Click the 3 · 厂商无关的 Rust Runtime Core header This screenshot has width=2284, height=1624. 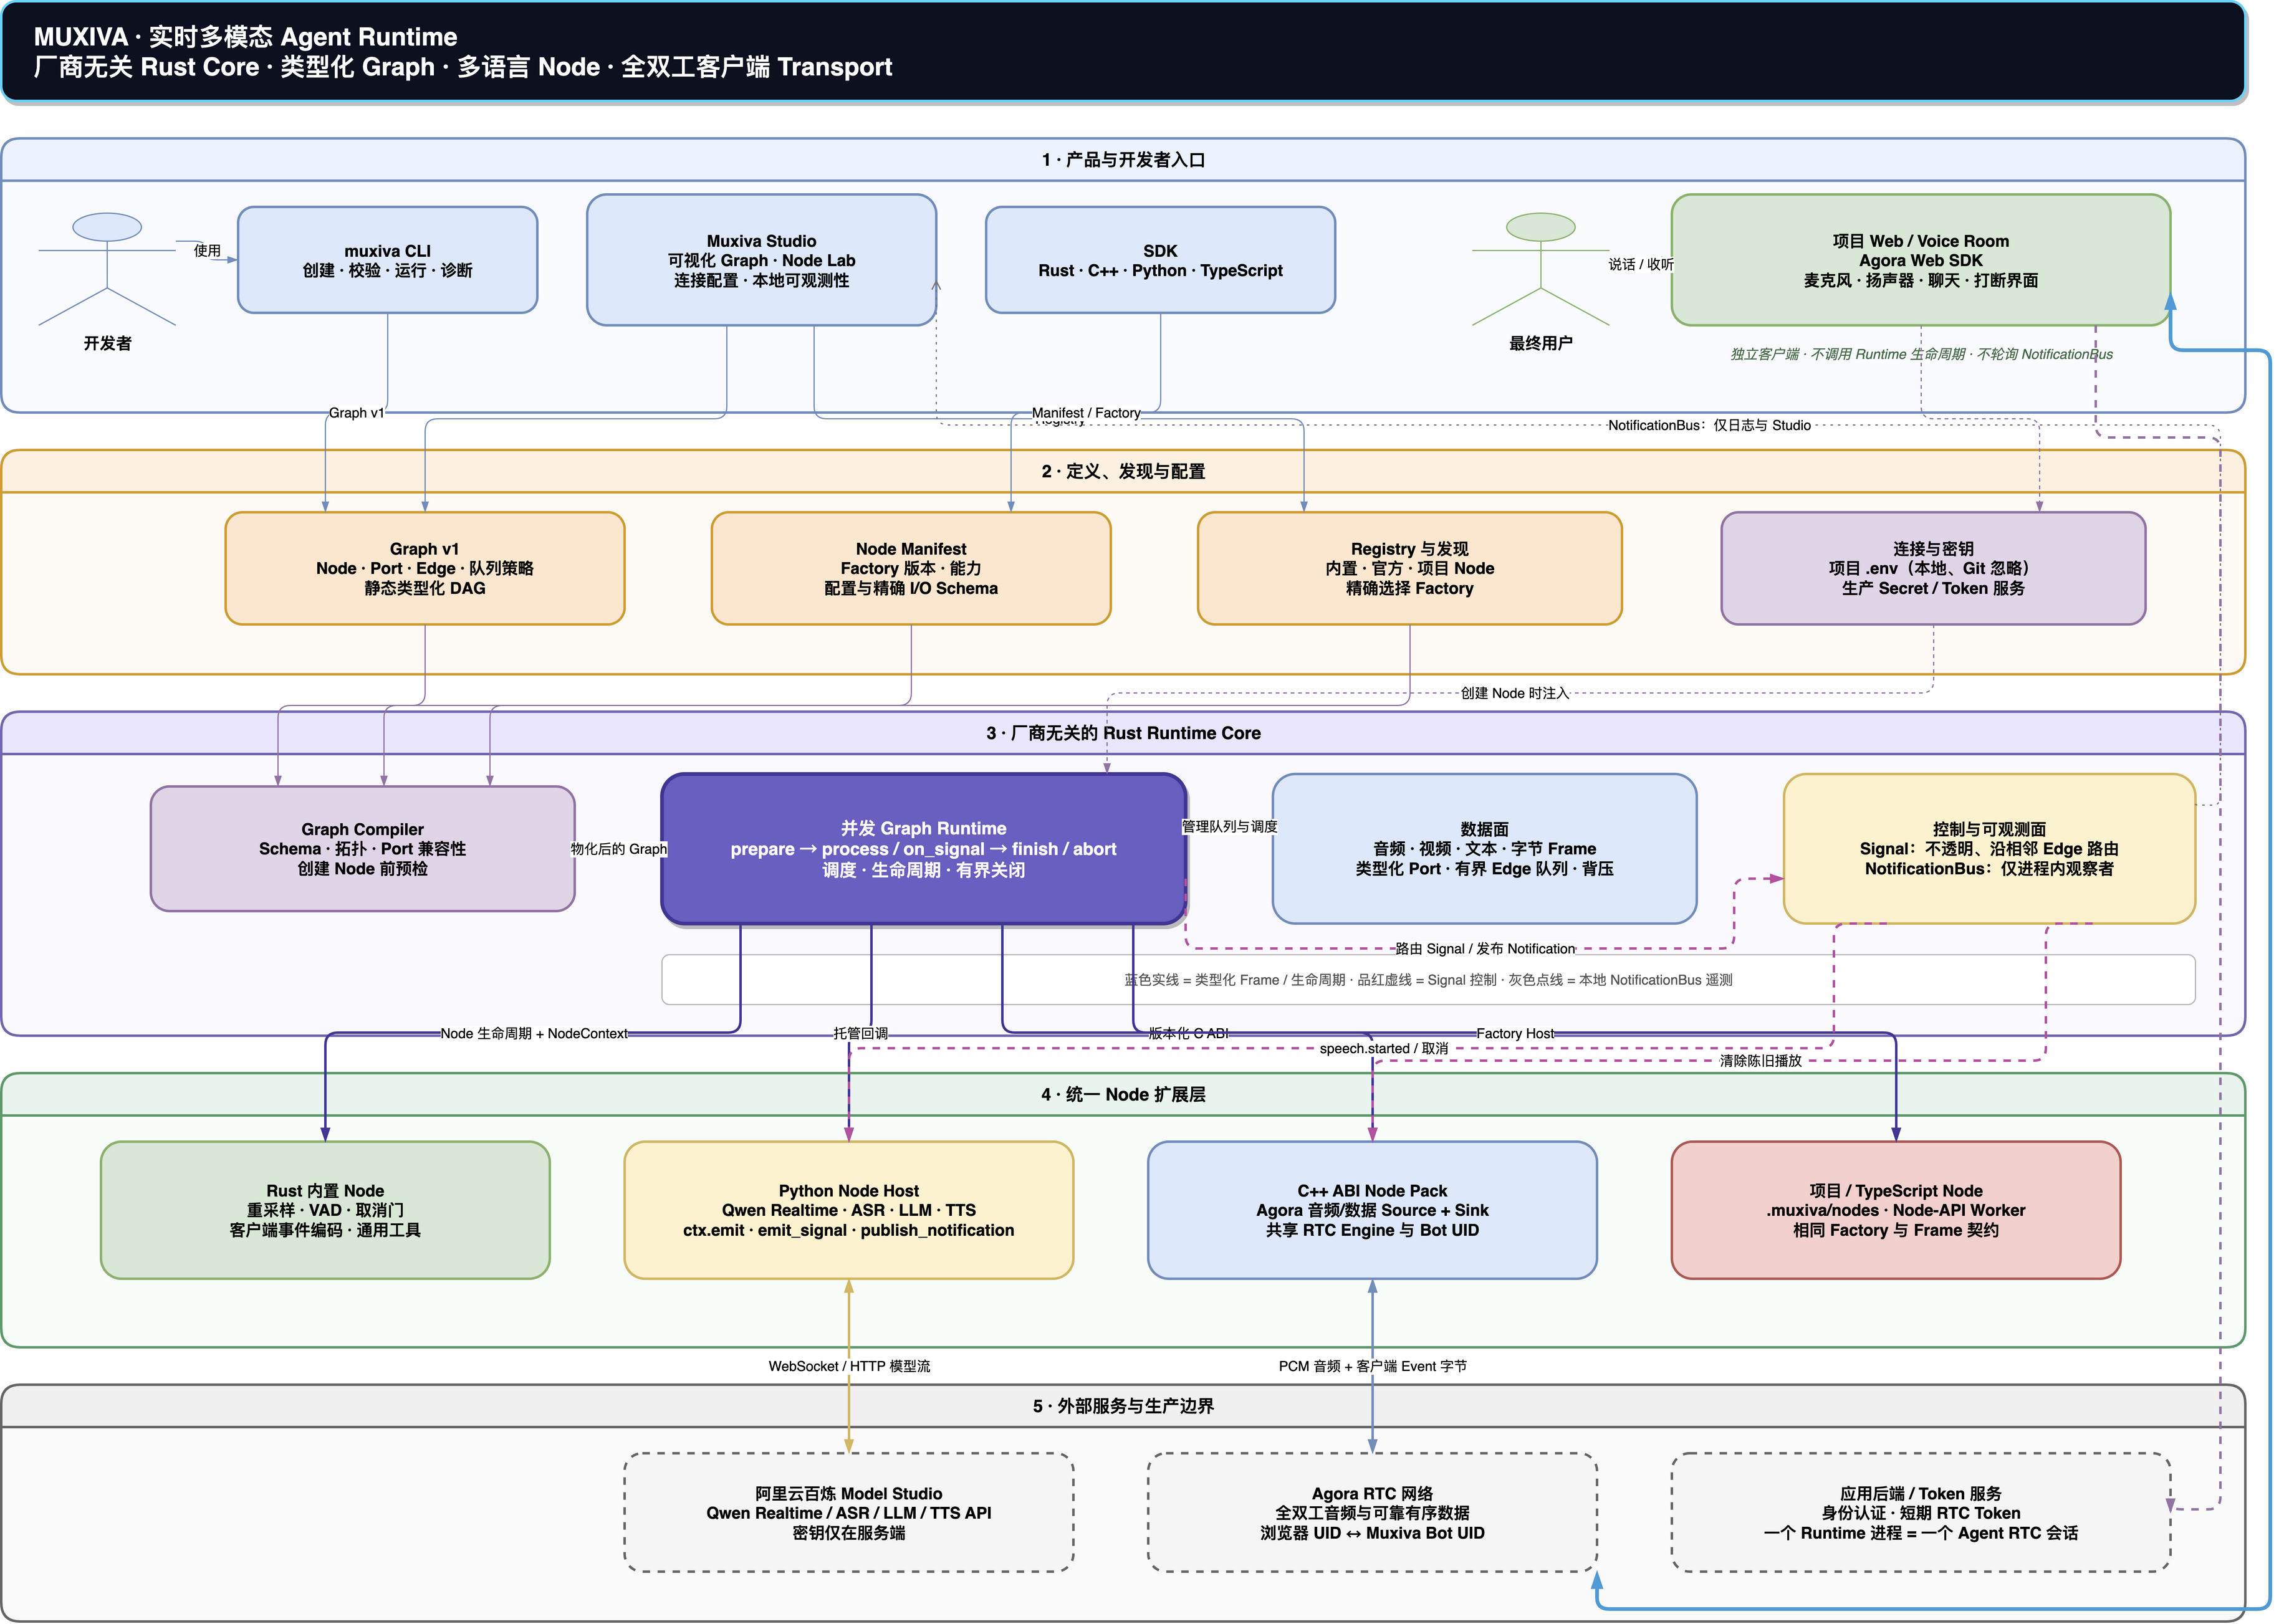tap(1123, 733)
